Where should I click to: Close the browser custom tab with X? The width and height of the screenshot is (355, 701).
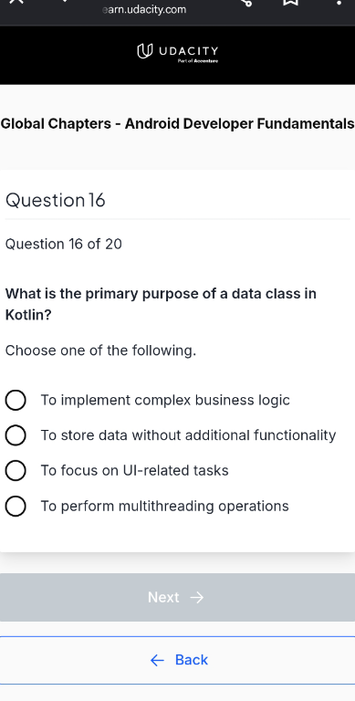click(x=16, y=1)
